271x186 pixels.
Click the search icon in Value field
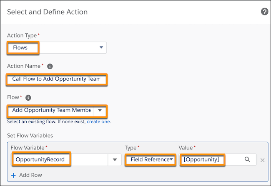[x=247, y=159]
